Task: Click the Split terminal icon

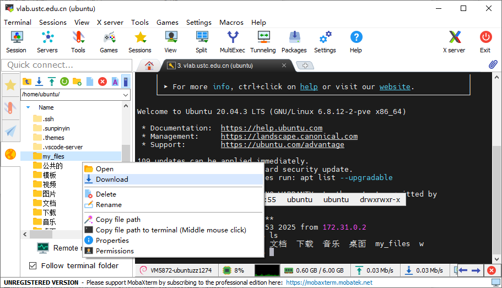Action: [202, 42]
